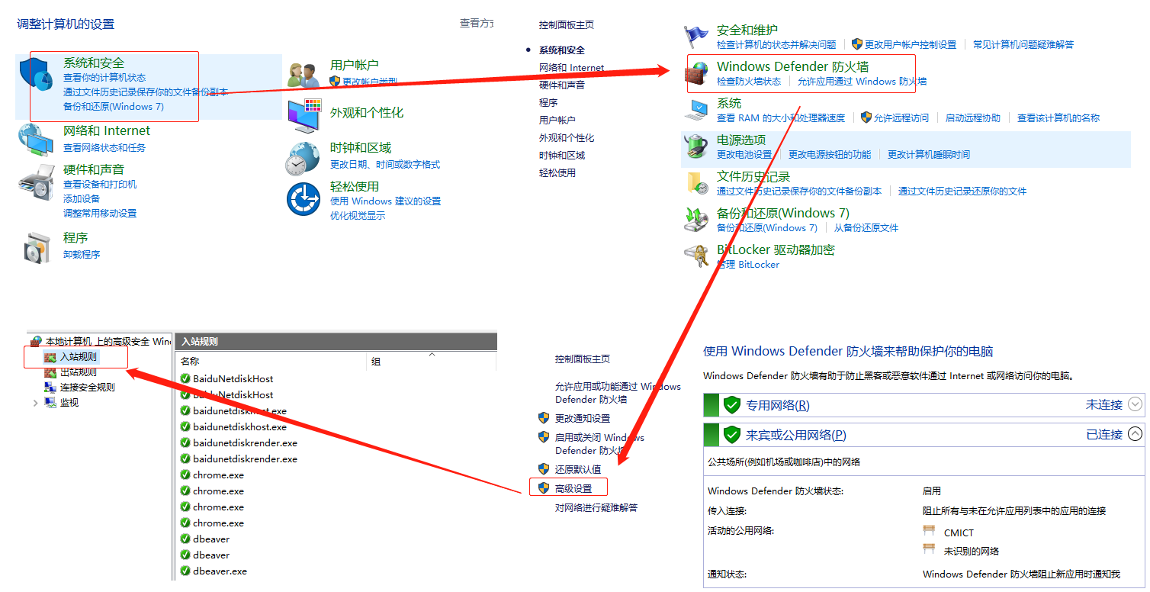Select 入站规则 in the tree
Screen dimensions: 1150x592
pyautogui.click(x=79, y=356)
